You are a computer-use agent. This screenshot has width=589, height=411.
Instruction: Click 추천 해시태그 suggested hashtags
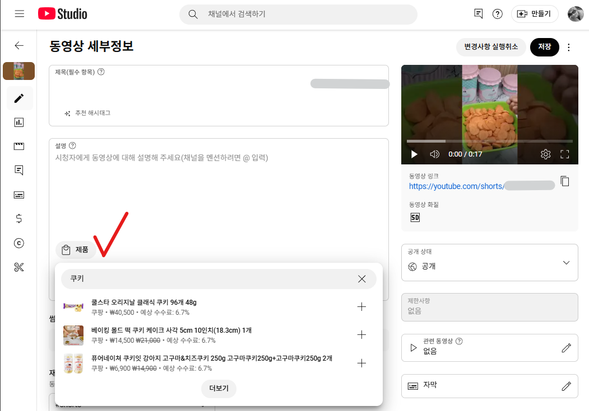[x=87, y=113]
